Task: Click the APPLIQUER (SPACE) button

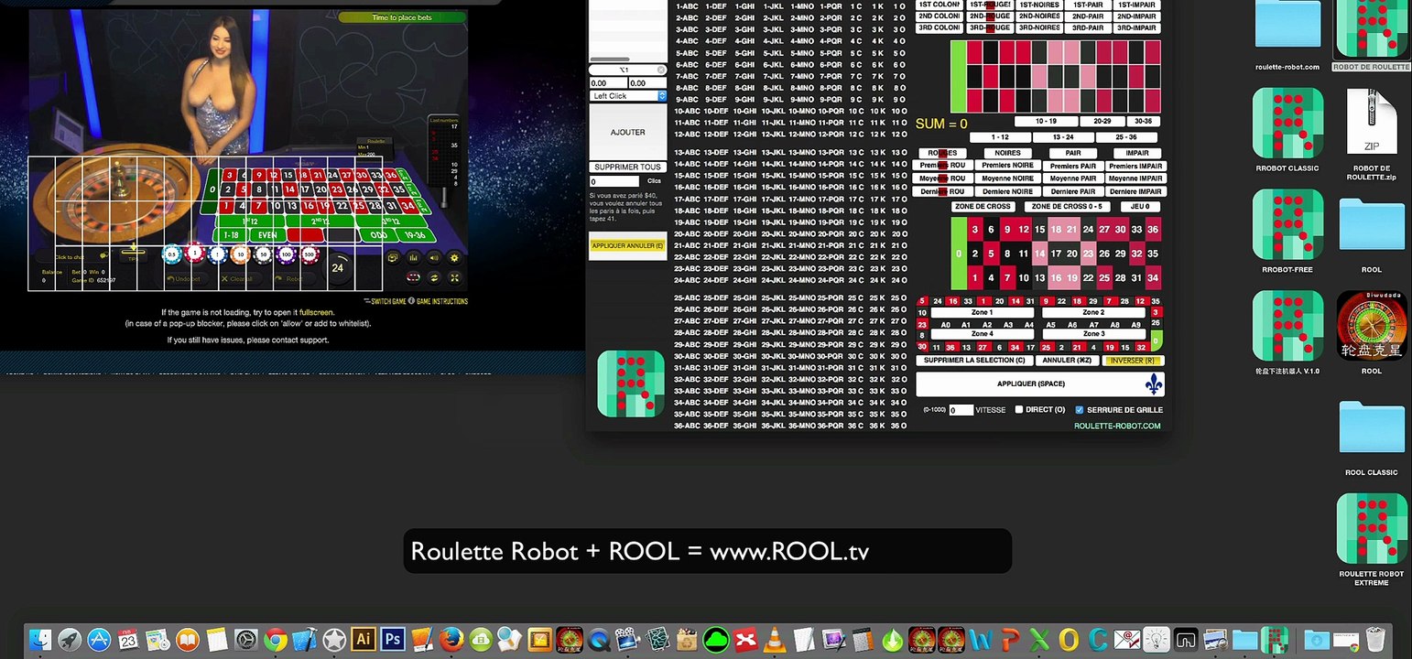Action: pos(1040,384)
